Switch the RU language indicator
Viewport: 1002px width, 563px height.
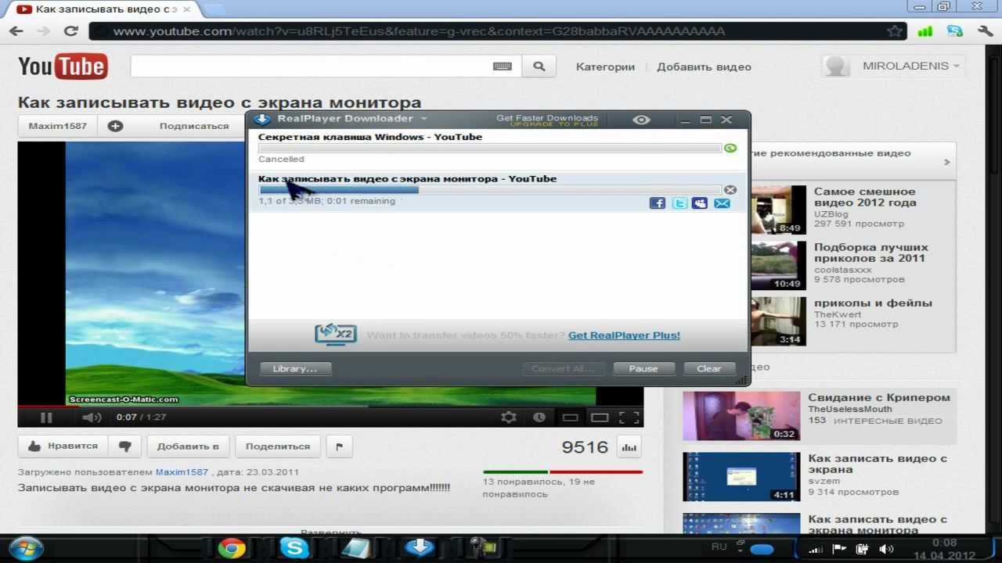[719, 547]
